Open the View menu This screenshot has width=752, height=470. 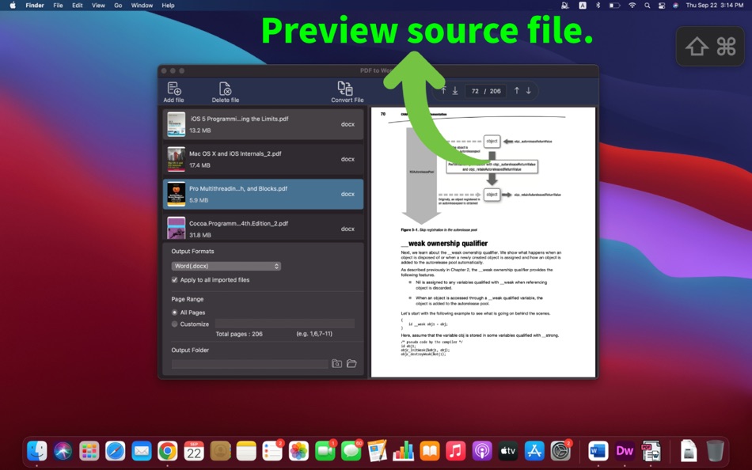pos(98,6)
